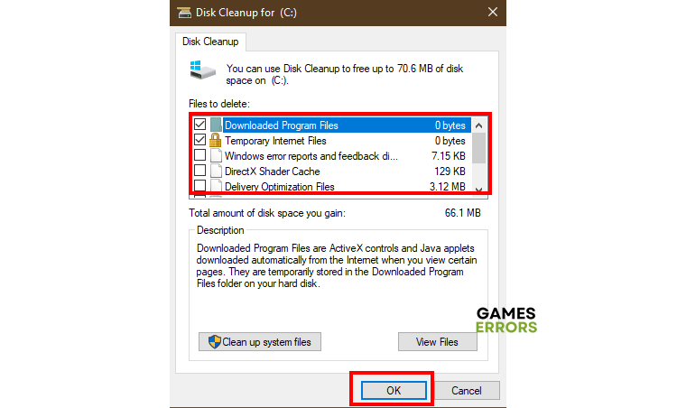This screenshot has height=408, width=677.
Task: Confirm cleanup with the OK button
Action: tap(394, 391)
